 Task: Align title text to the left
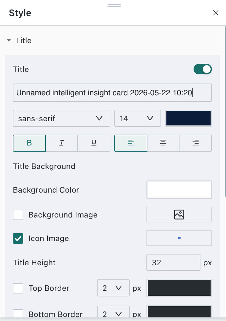coord(131,143)
